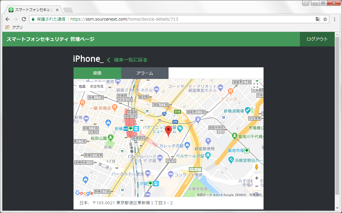The height and width of the screenshot is (213, 342).
Task: Click the 新橋五丁目 intersection label
Action: coord(102,192)
